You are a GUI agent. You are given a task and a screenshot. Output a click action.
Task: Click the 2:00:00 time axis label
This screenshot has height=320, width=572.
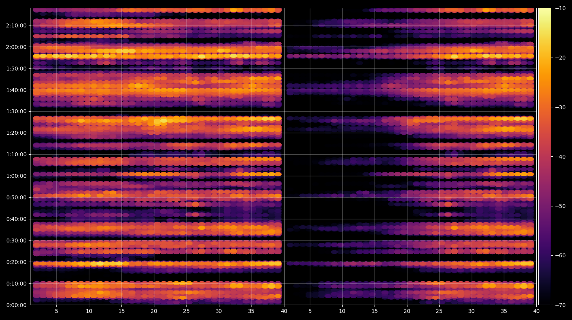[x=16, y=47]
